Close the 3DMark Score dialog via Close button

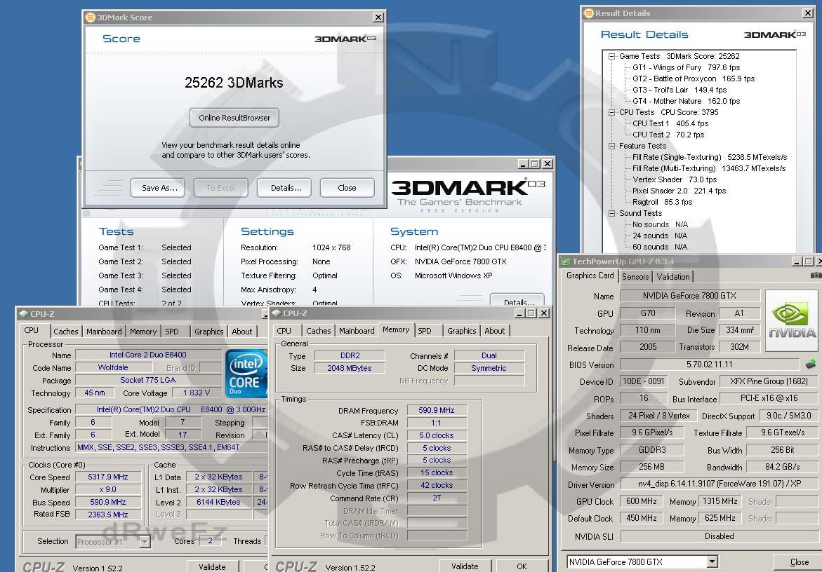[347, 188]
